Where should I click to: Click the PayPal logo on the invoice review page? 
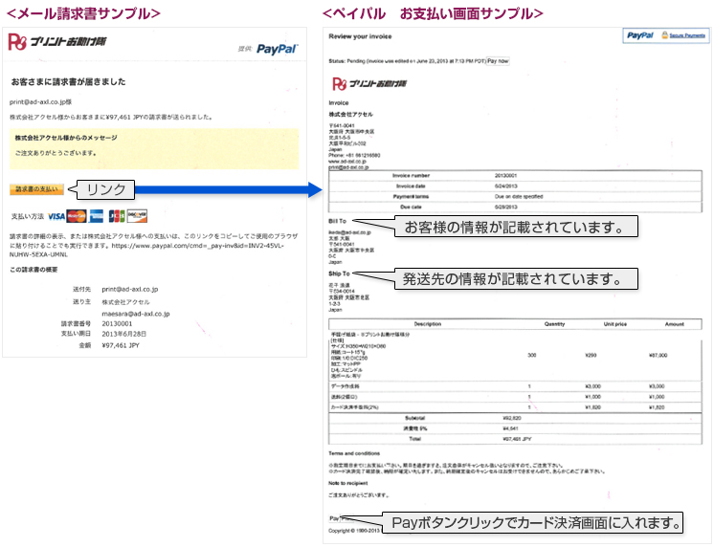639,35
